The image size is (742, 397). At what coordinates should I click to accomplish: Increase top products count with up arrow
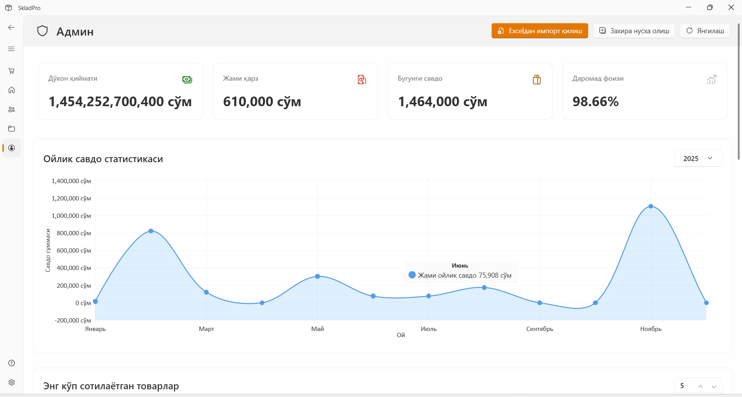(x=700, y=386)
